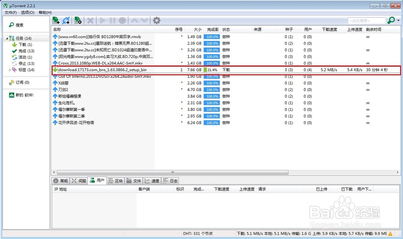
Task: Select the 斯坦福编程课 torrent
Action: (x=226, y=96)
